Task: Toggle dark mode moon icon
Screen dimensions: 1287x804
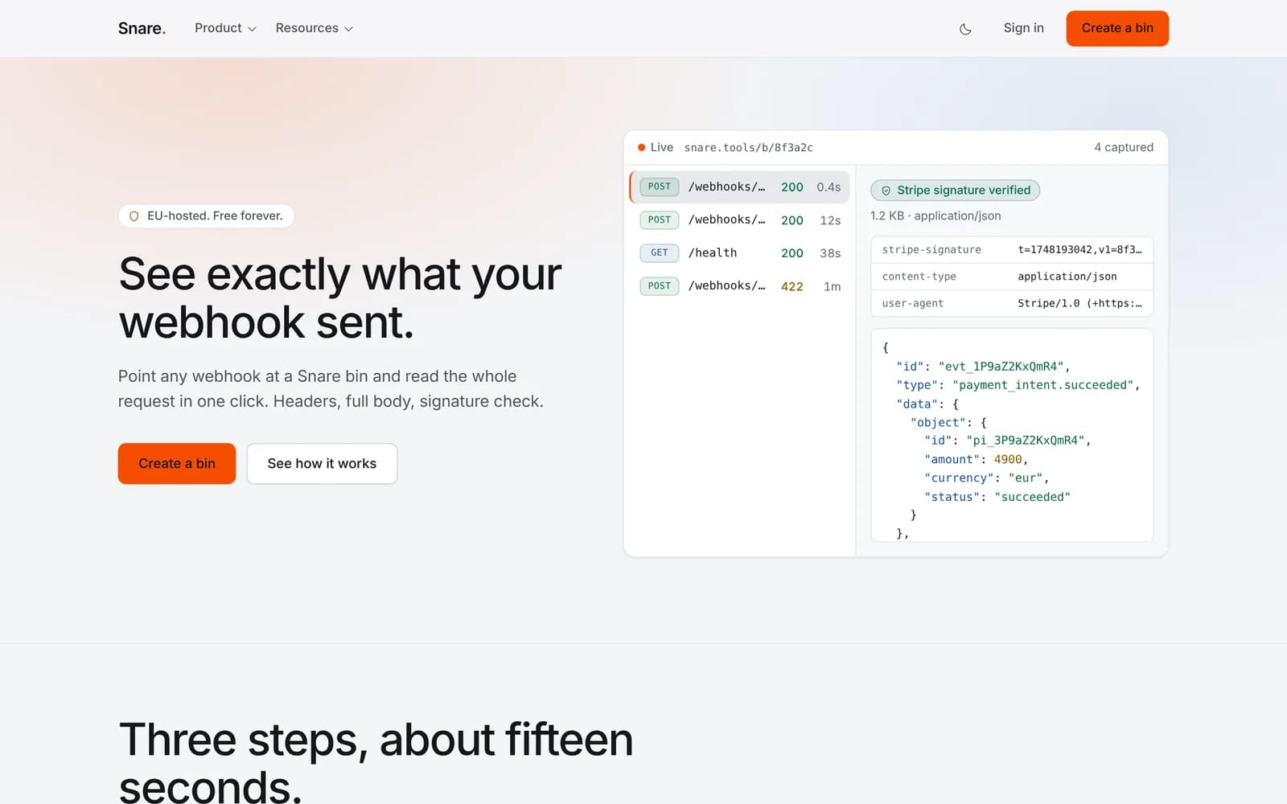Action: [965, 29]
